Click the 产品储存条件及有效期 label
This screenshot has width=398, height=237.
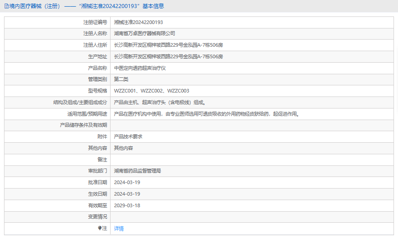click(83, 125)
